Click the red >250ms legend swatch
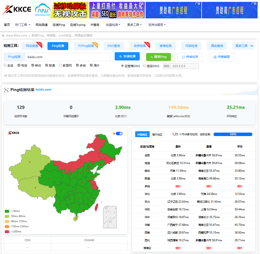Screen dimensions: 260x254 pyautogui.click(x=7, y=231)
